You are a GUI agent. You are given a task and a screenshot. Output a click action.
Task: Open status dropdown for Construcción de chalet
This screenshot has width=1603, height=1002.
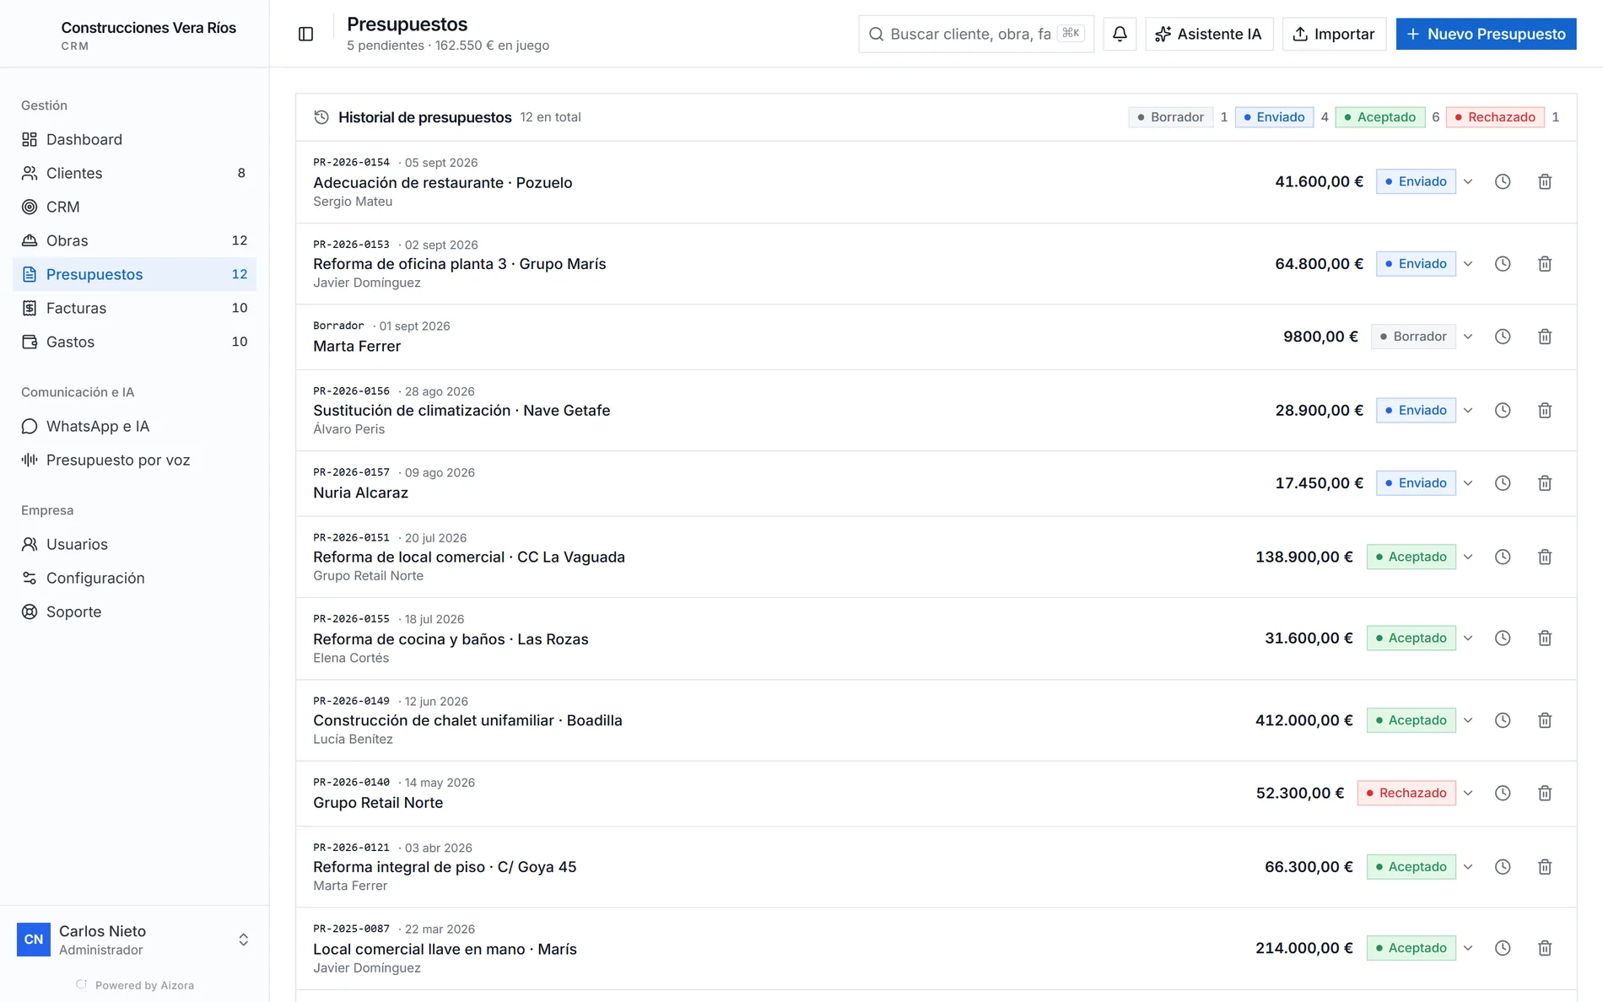coord(1468,720)
